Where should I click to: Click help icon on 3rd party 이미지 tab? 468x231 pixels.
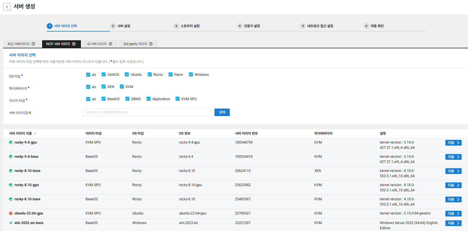click(x=151, y=44)
